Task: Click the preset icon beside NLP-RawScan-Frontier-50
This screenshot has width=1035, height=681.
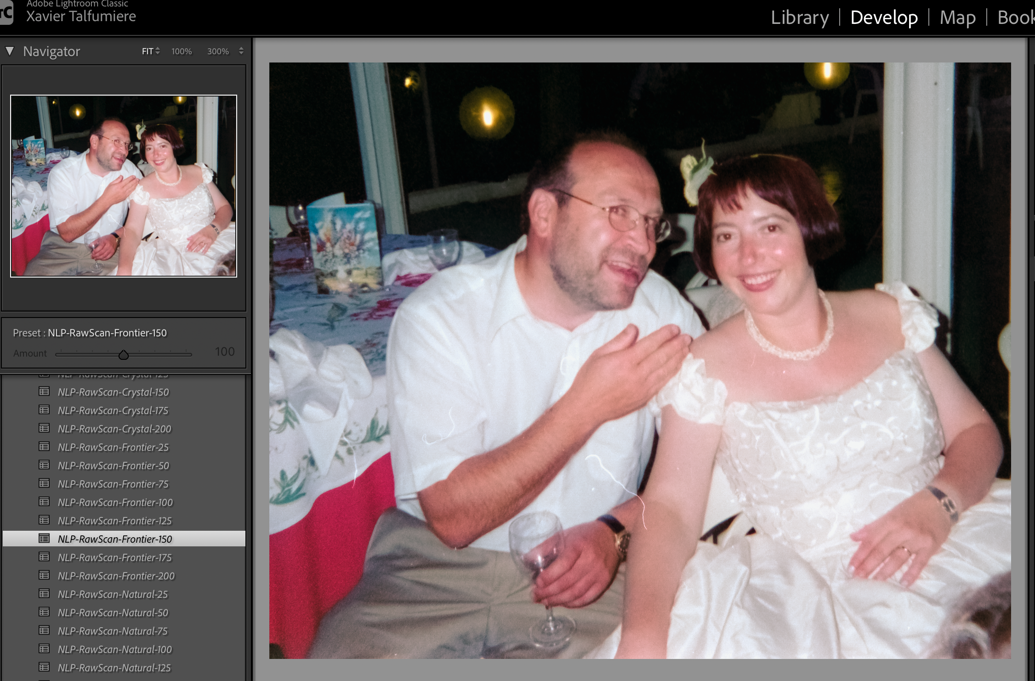Action: coord(44,465)
